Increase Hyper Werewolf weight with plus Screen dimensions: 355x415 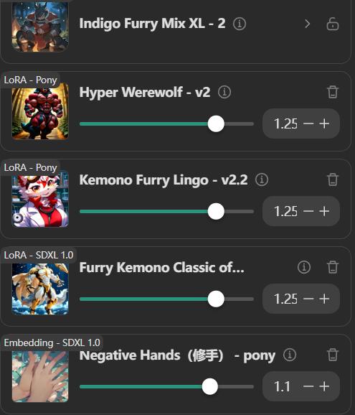click(x=324, y=123)
